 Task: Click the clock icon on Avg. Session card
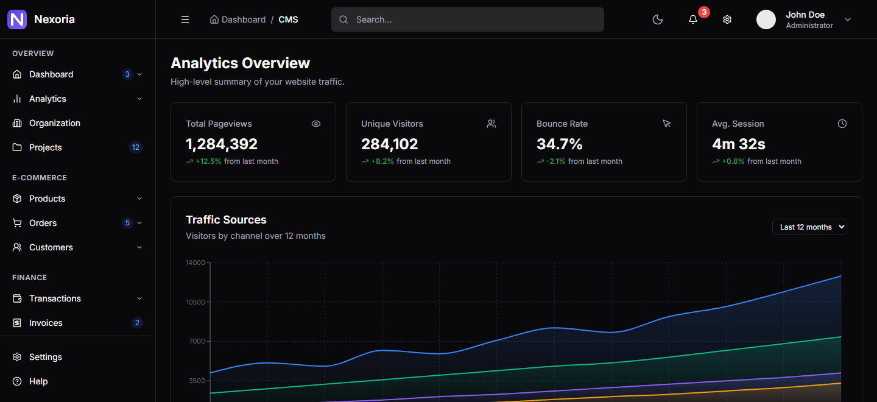pyautogui.click(x=842, y=124)
